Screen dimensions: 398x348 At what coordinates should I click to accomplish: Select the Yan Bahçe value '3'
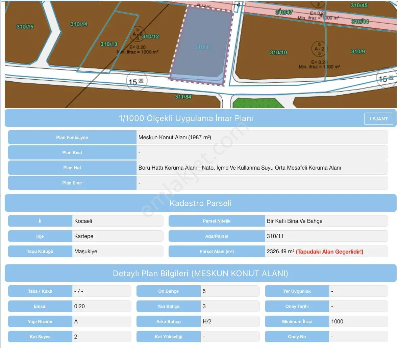pyautogui.click(x=204, y=306)
